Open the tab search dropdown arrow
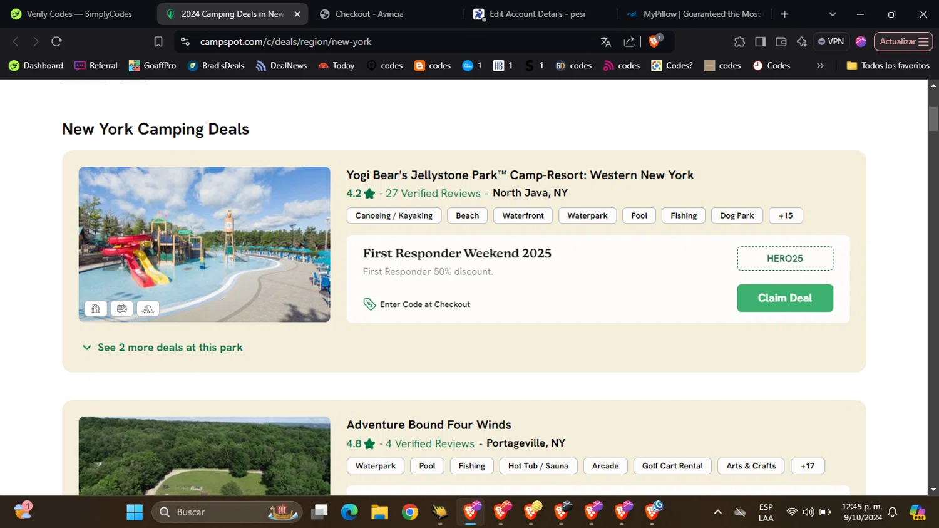The height and width of the screenshot is (528, 939). point(833,14)
